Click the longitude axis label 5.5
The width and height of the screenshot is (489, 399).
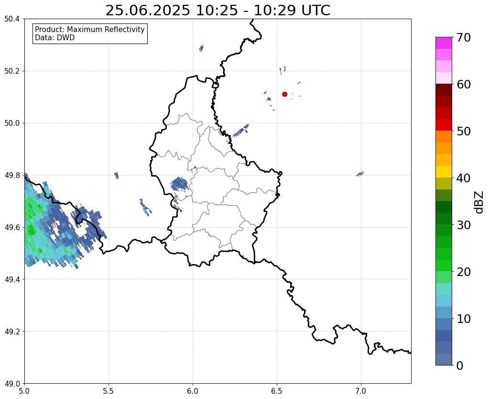109,391
